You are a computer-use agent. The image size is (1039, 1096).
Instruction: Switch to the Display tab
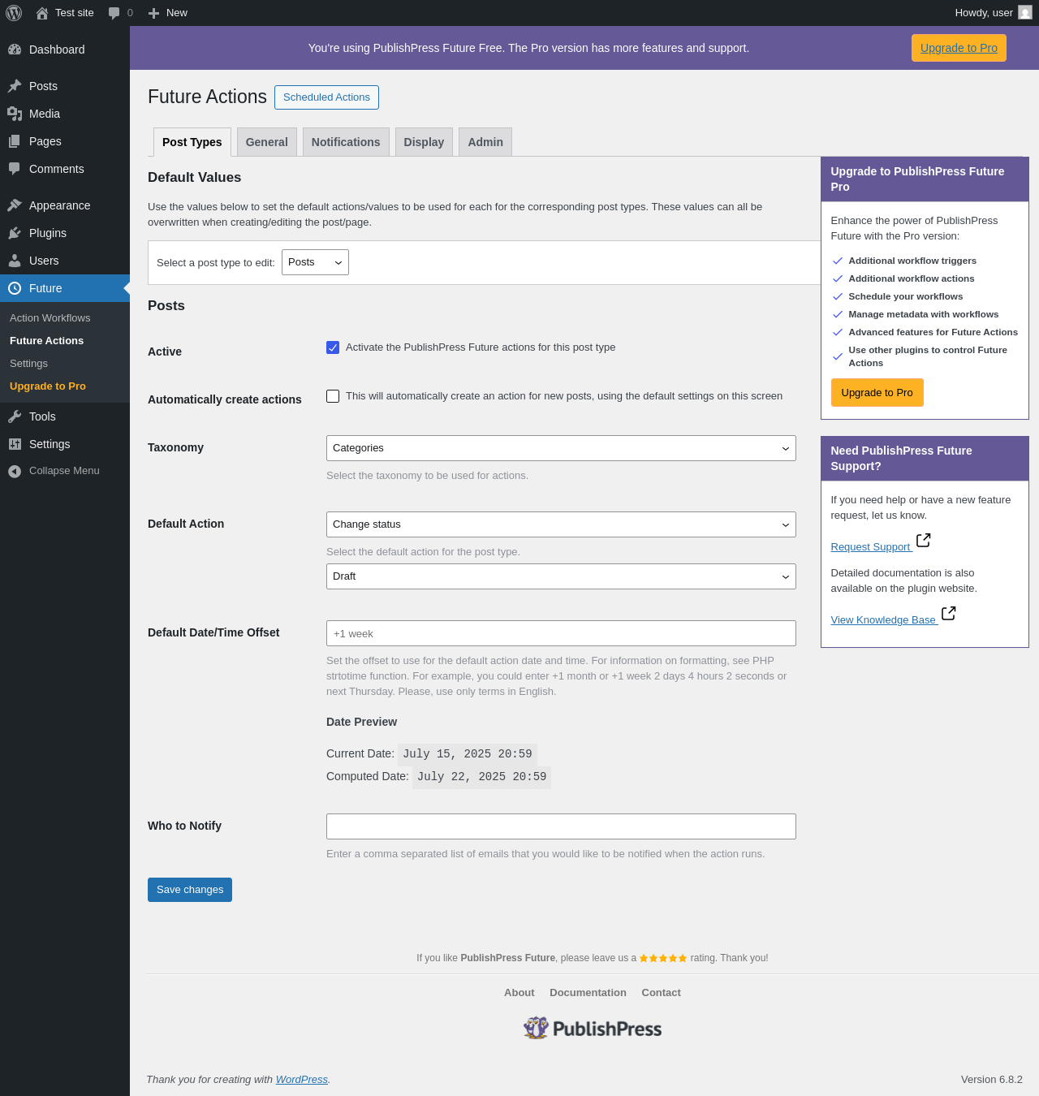pyautogui.click(x=424, y=142)
